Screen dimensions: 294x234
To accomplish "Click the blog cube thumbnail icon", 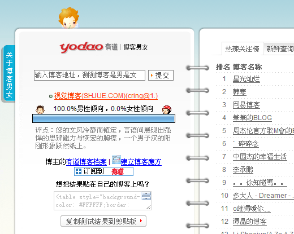I will [x=116, y=160].
